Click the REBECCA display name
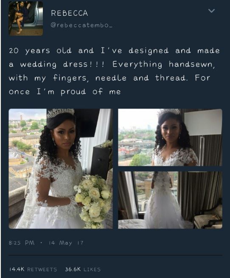The image size is (230, 278). 70,13
